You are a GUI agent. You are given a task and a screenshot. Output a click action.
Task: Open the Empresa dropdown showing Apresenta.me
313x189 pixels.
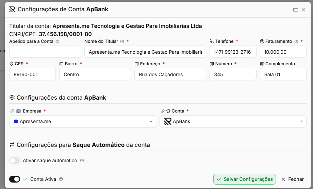coord(83,121)
